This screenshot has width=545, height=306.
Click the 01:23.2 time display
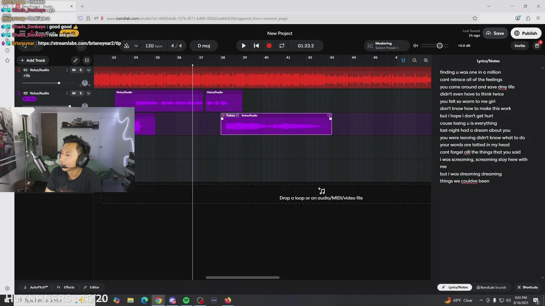306,46
